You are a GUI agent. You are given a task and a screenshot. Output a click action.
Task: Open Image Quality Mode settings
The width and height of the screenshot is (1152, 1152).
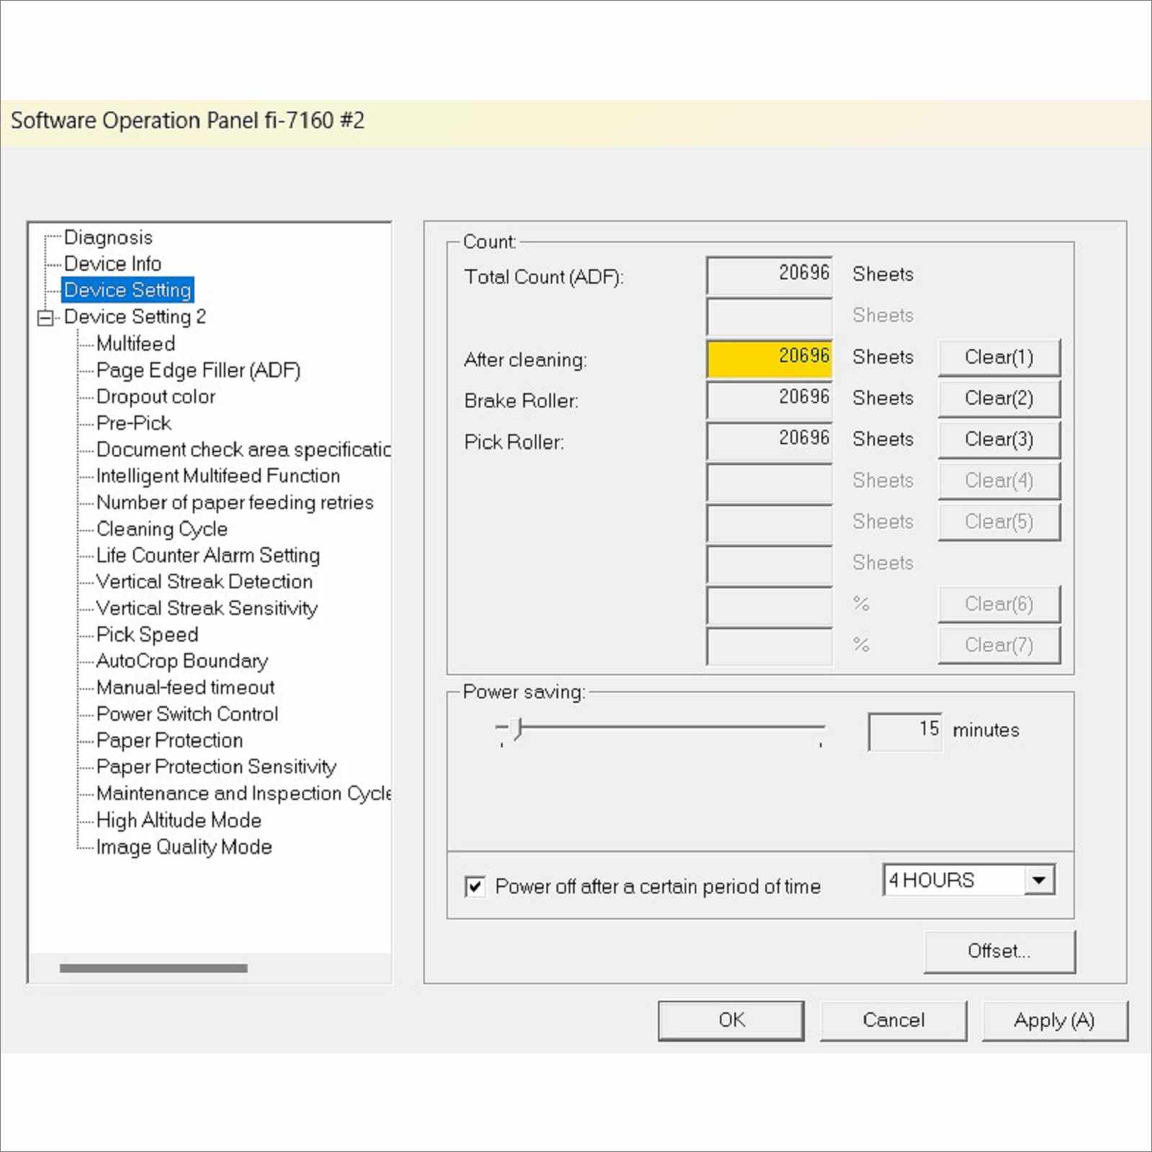click(184, 847)
